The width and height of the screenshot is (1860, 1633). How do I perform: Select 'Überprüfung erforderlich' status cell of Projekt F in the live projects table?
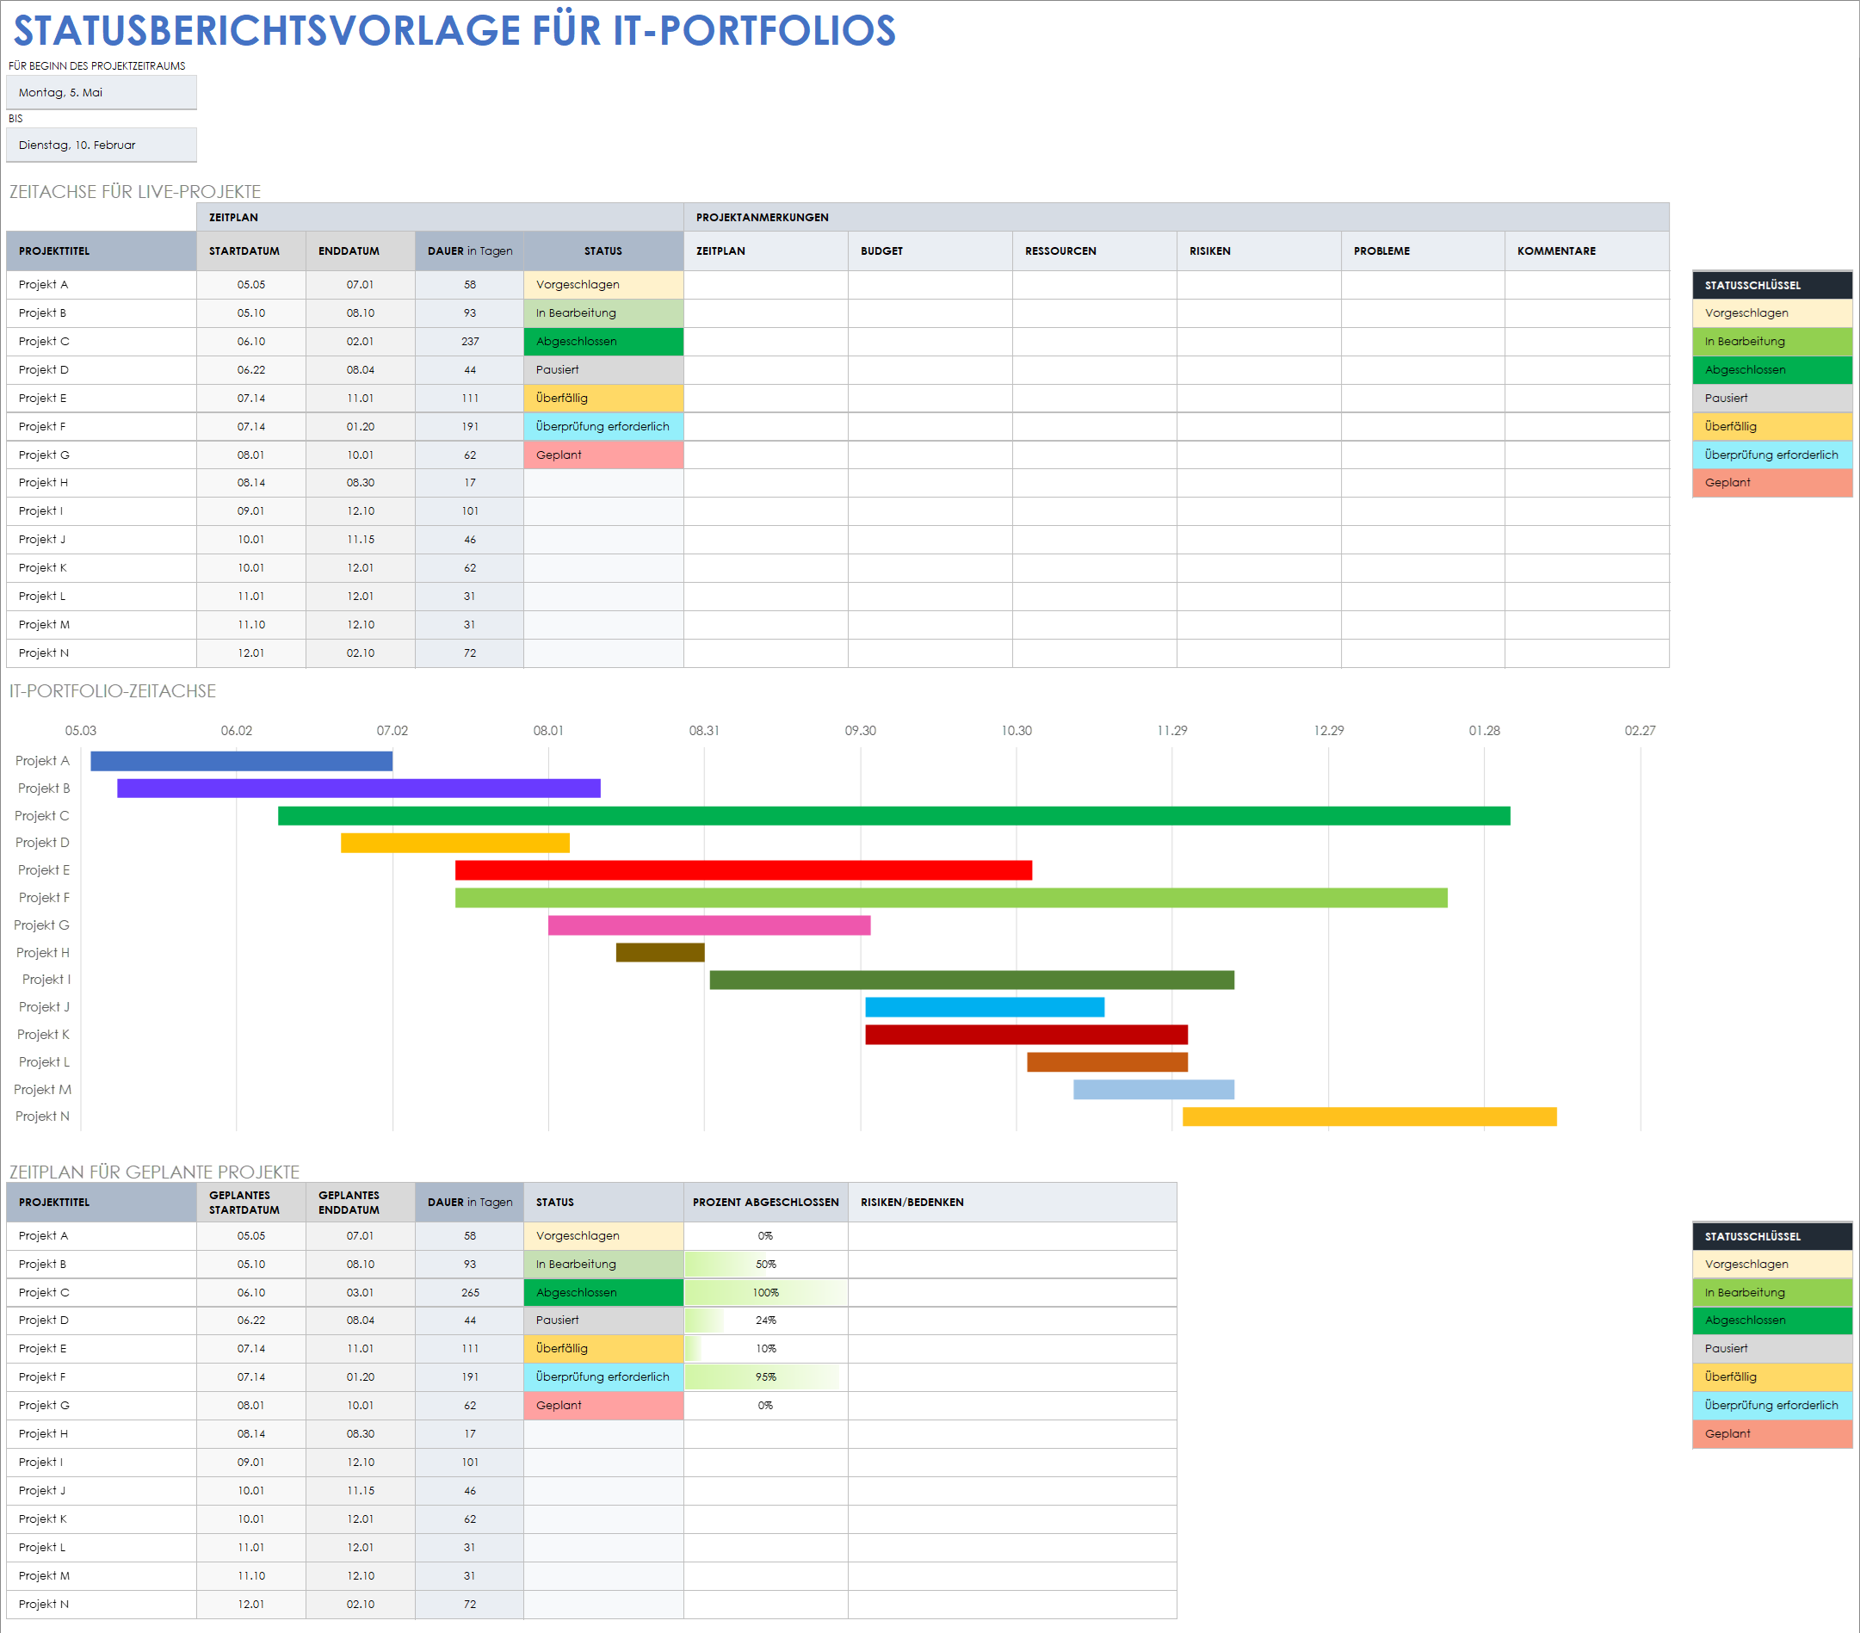click(x=603, y=426)
